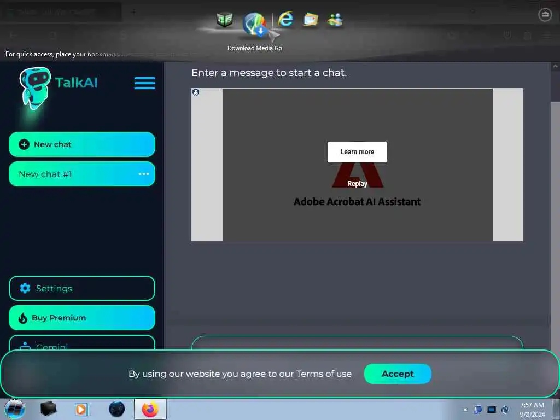The width and height of the screenshot is (560, 420).
Task: Show hidden tray icons arrow
Action: coord(465,410)
